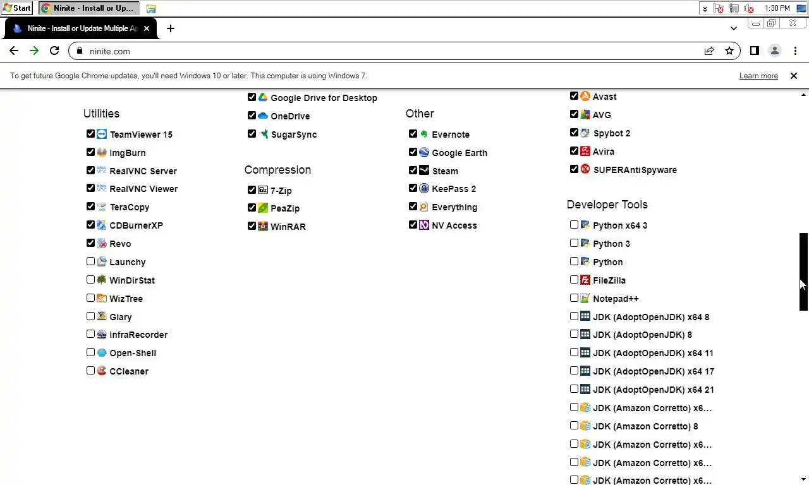This screenshot has width=809, height=485.
Task: Click the Learn more link
Action: [758, 76]
